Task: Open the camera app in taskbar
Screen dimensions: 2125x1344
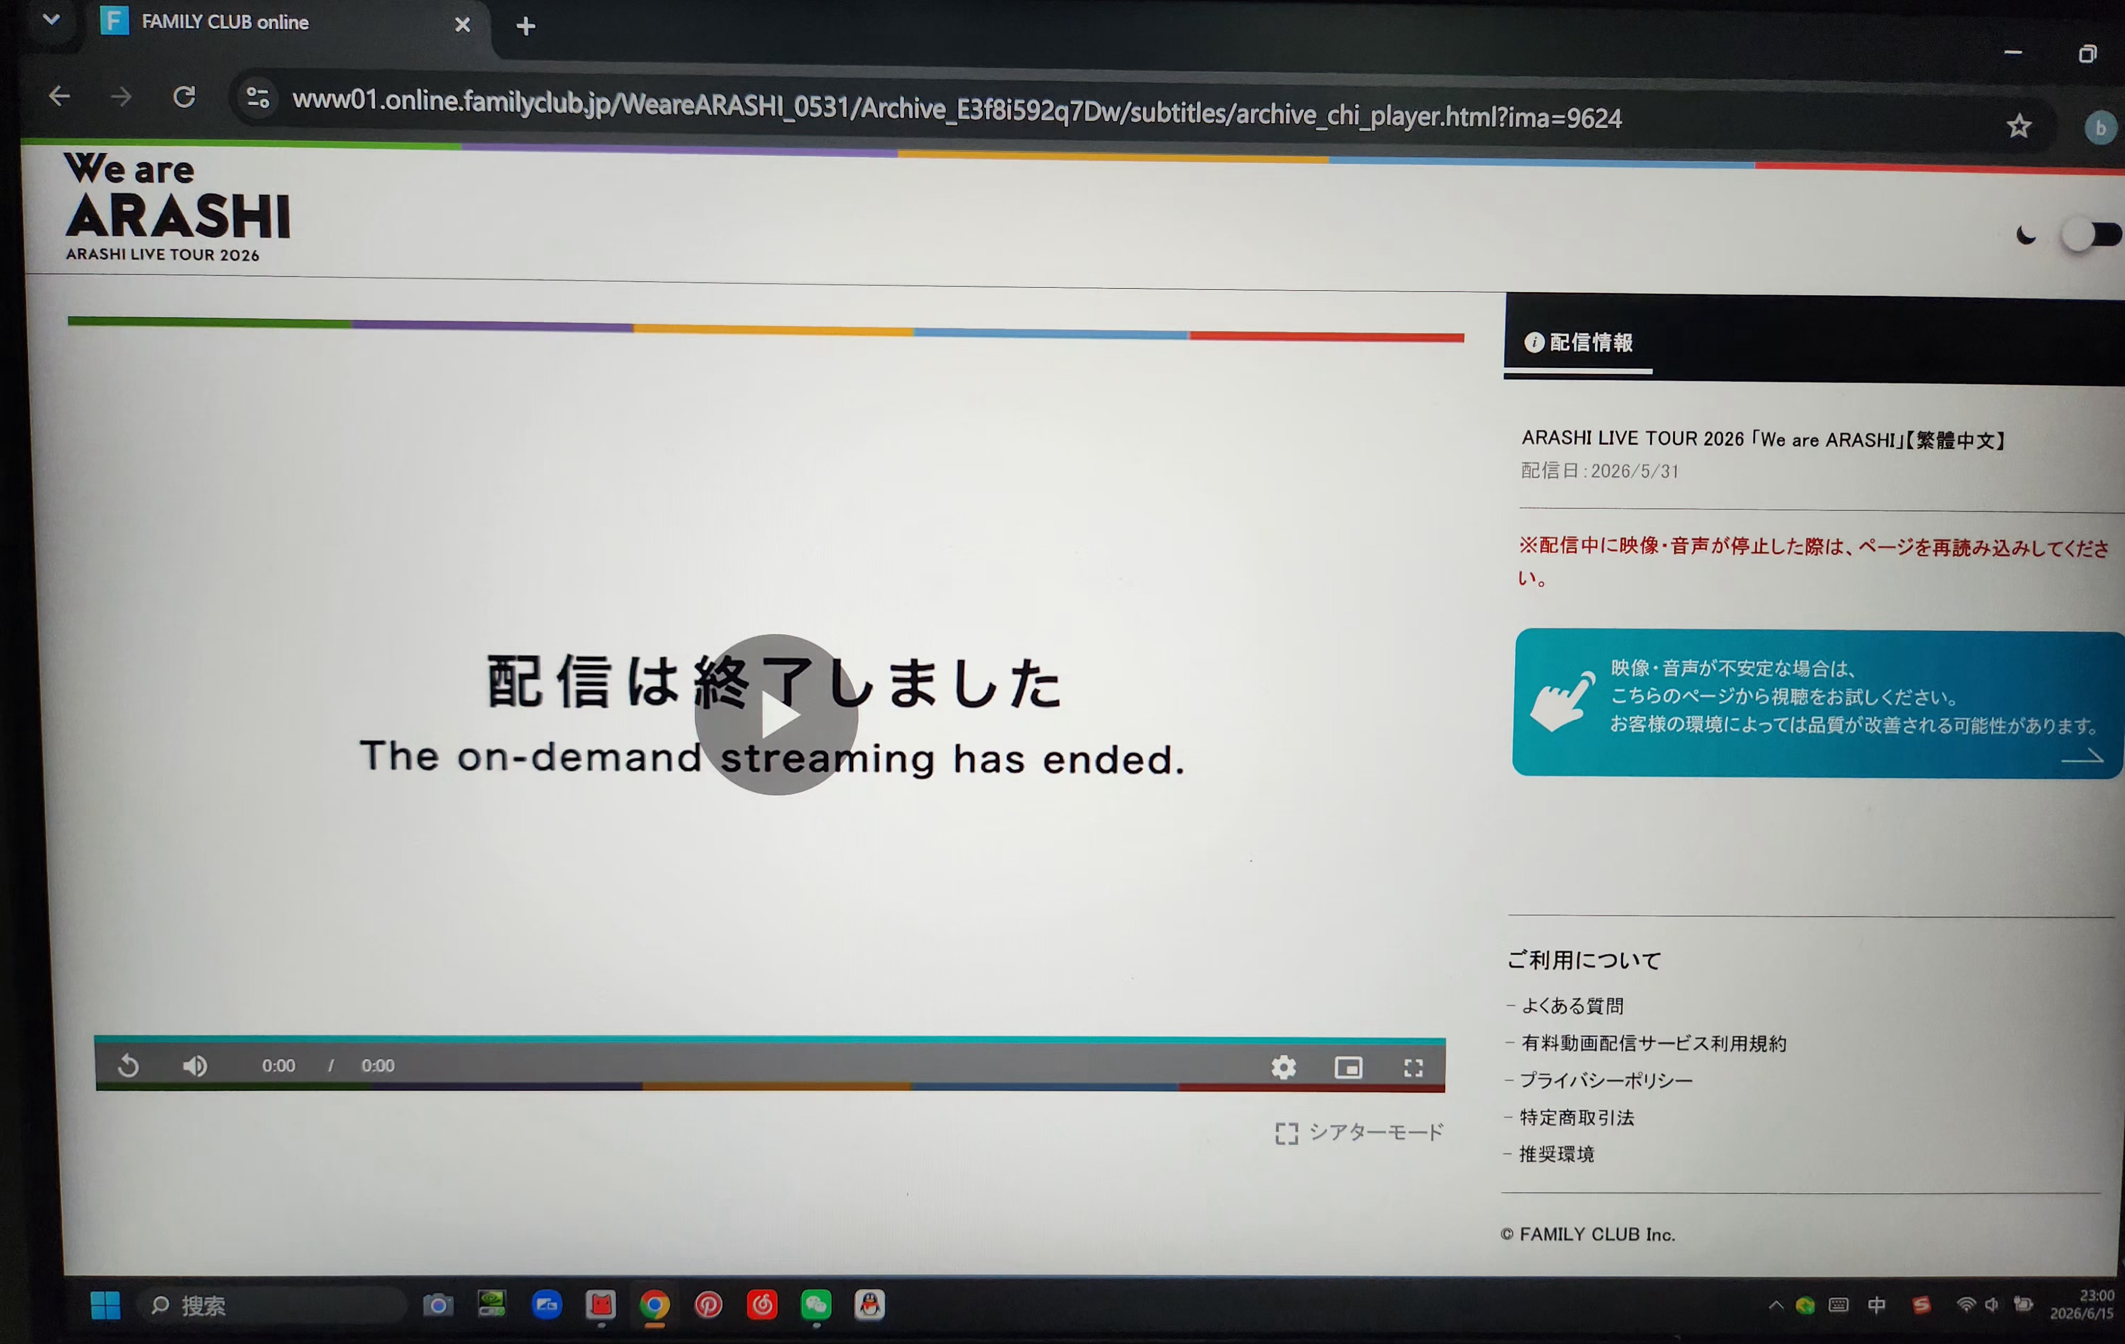Action: [437, 1305]
